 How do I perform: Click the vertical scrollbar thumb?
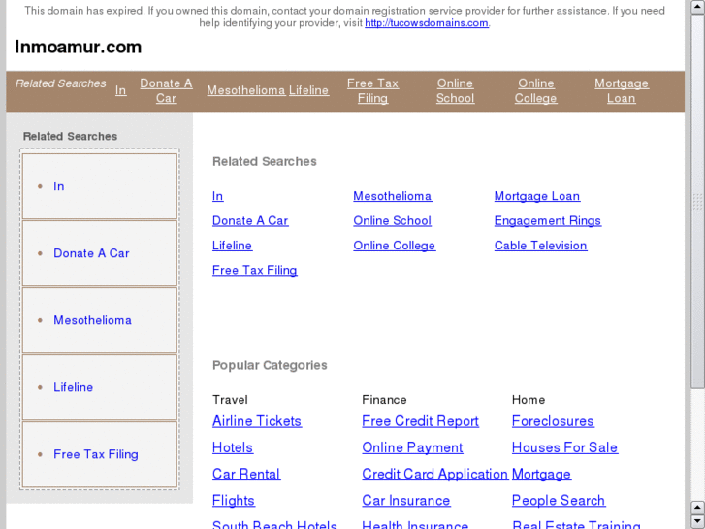698,200
